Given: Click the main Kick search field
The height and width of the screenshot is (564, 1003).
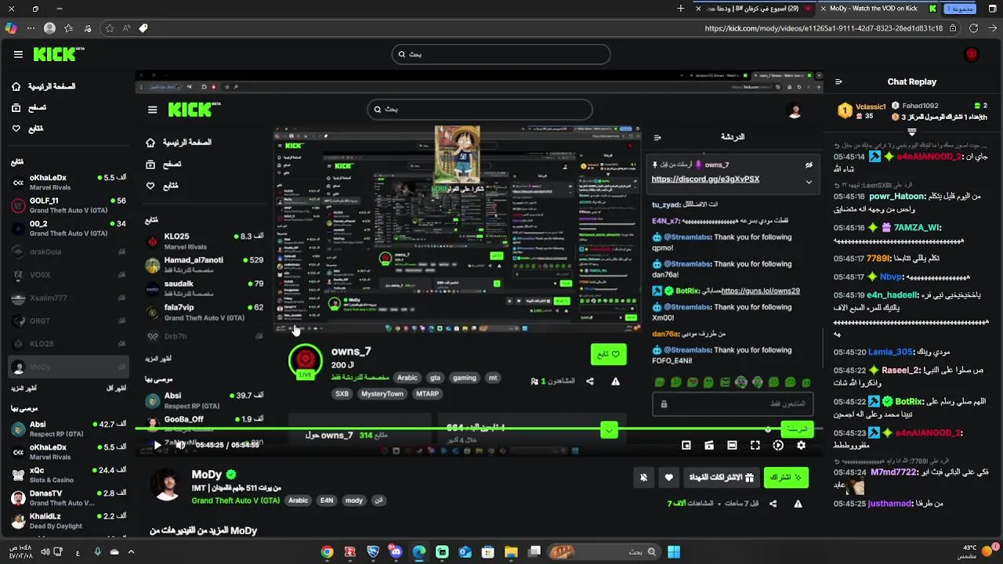Looking at the screenshot, I should [501, 54].
